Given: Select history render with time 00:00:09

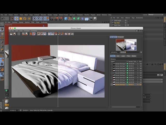Looking at the screenshot, I should pos(126,64).
